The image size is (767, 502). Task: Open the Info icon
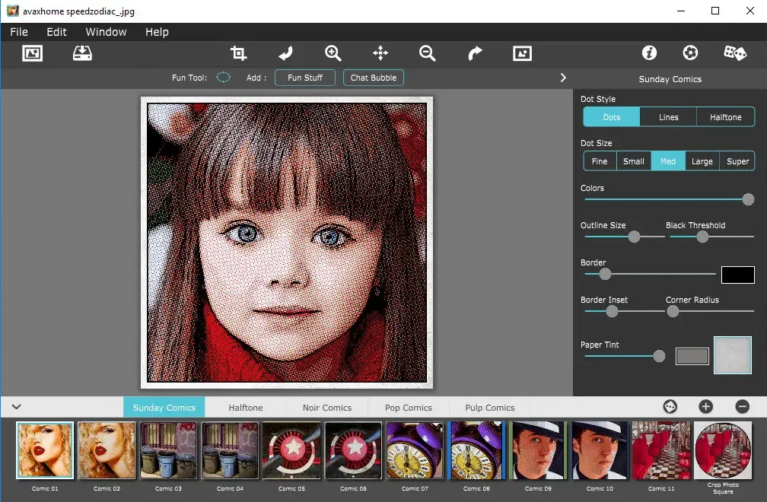click(x=649, y=52)
